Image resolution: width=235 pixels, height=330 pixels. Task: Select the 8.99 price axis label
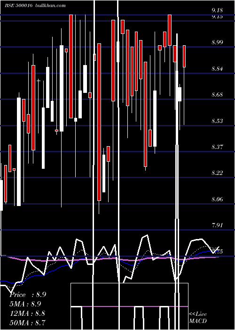click(217, 42)
